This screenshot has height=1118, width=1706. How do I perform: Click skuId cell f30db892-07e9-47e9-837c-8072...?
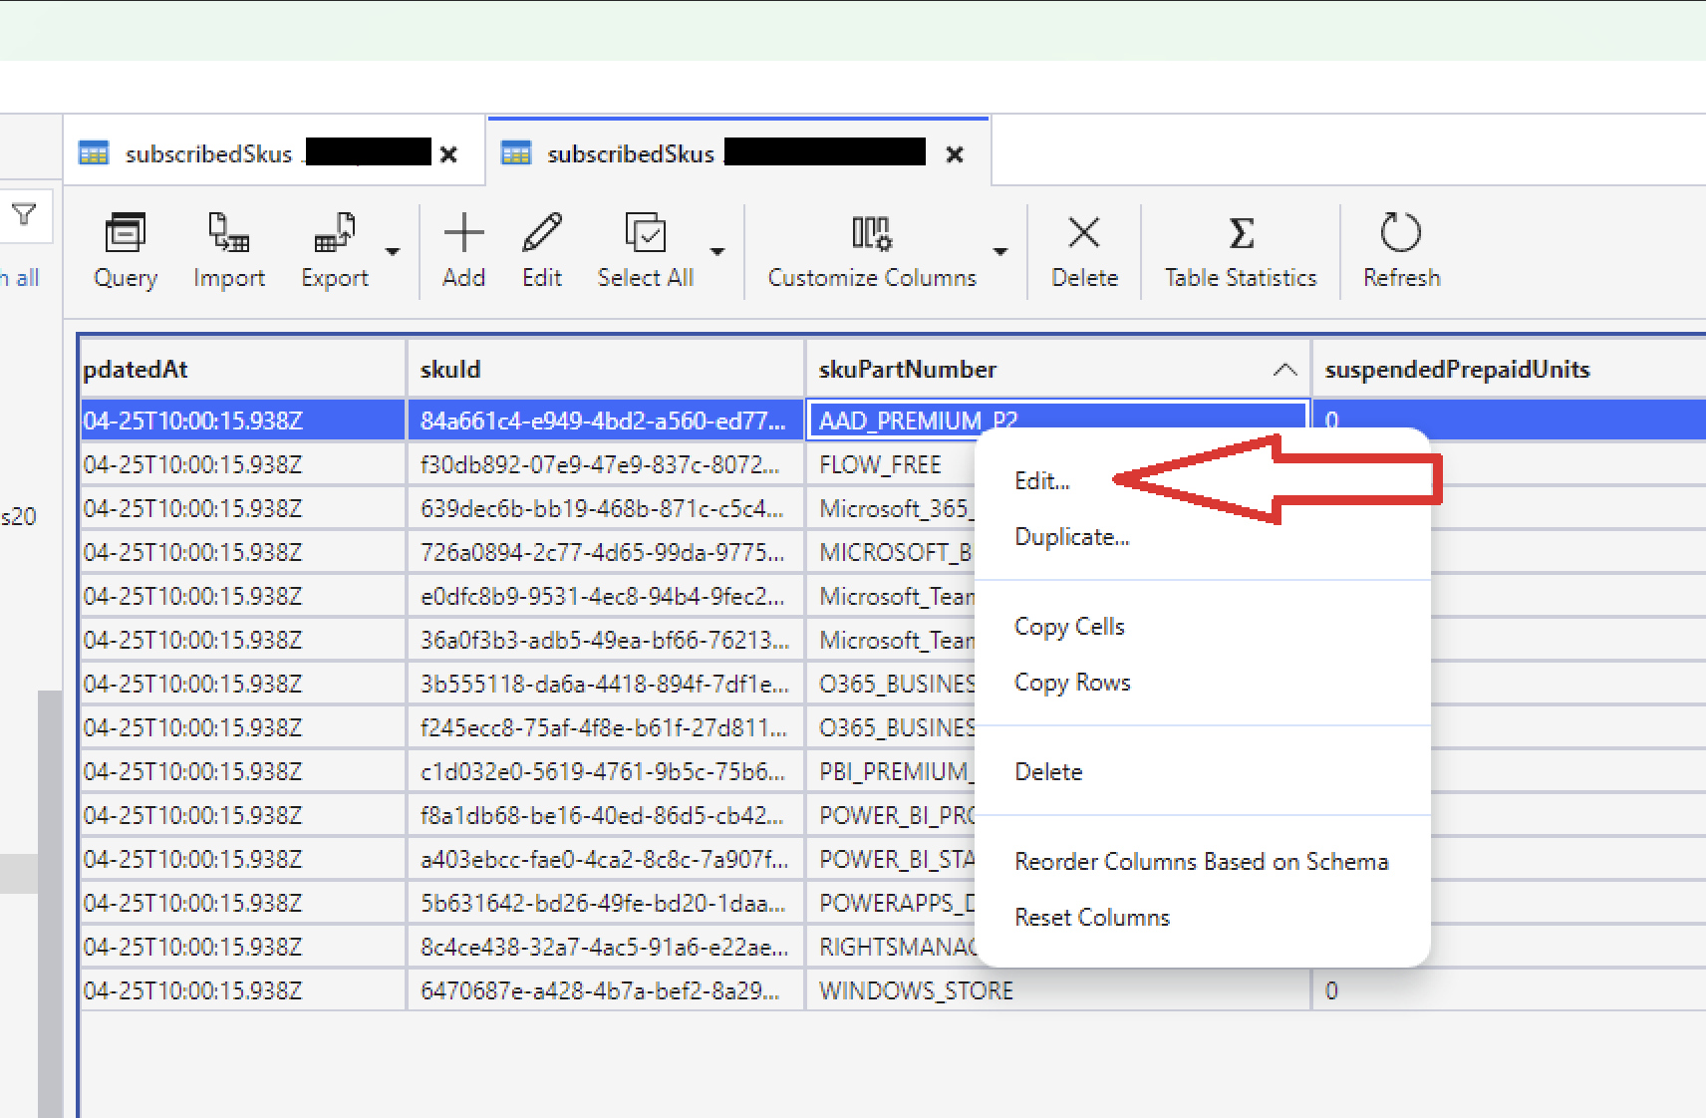[606, 464]
